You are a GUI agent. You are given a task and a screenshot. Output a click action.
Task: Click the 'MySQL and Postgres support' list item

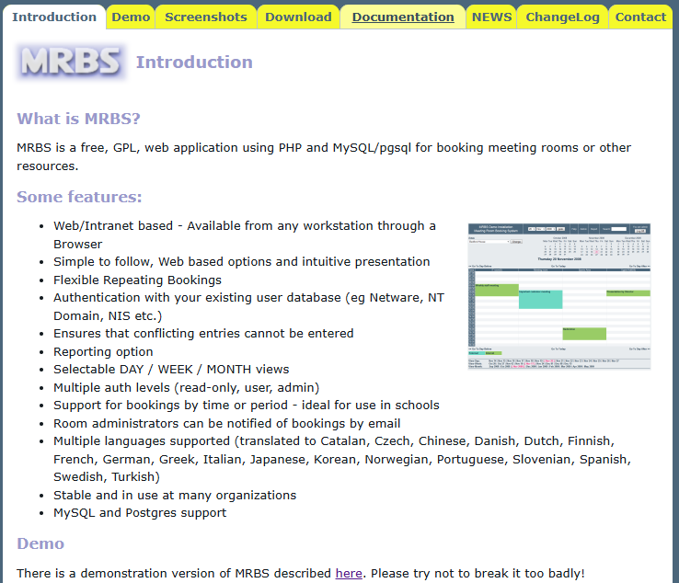coord(140,512)
